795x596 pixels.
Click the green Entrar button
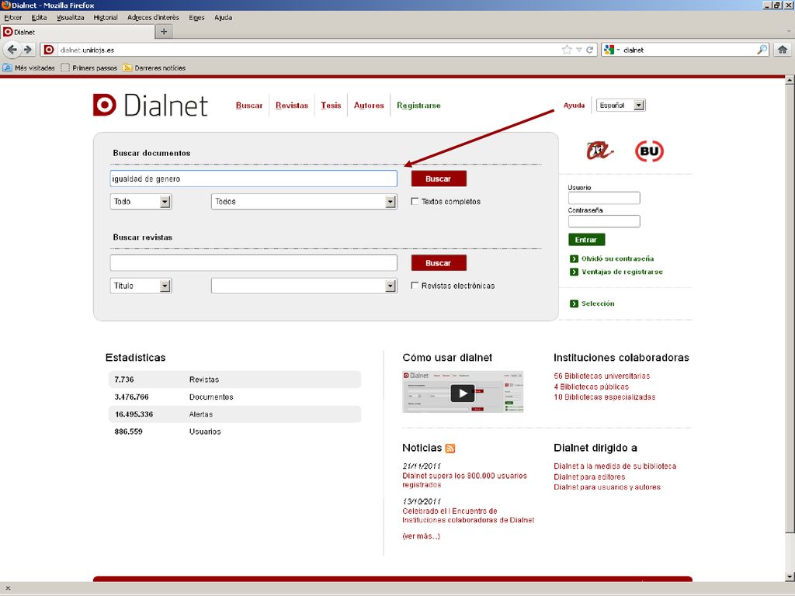(x=586, y=240)
